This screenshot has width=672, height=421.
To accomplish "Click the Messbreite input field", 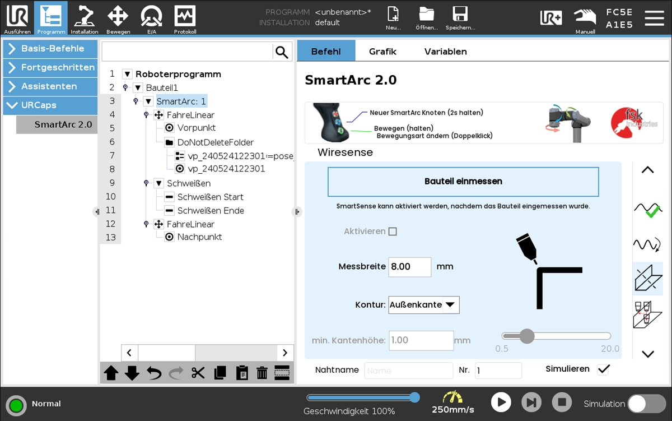I will click(410, 267).
